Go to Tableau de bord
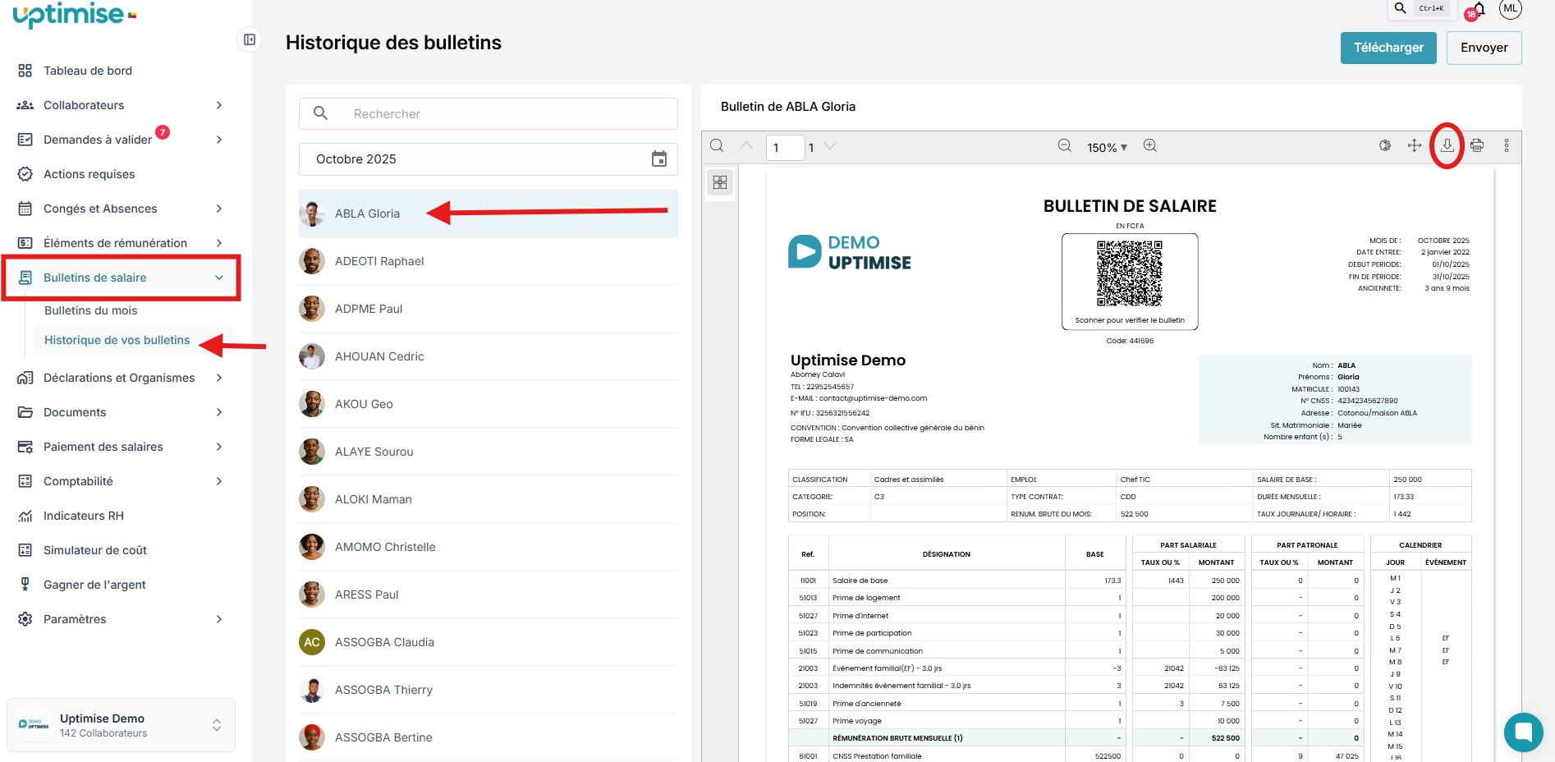The image size is (1555, 762). click(88, 71)
